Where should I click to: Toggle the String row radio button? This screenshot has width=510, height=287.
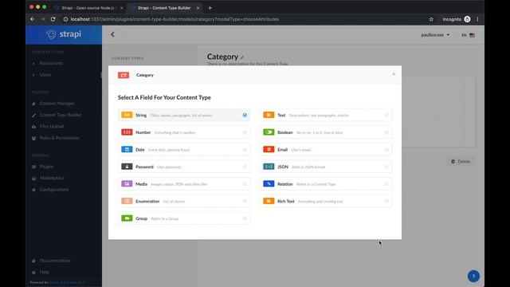pos(245,115)
